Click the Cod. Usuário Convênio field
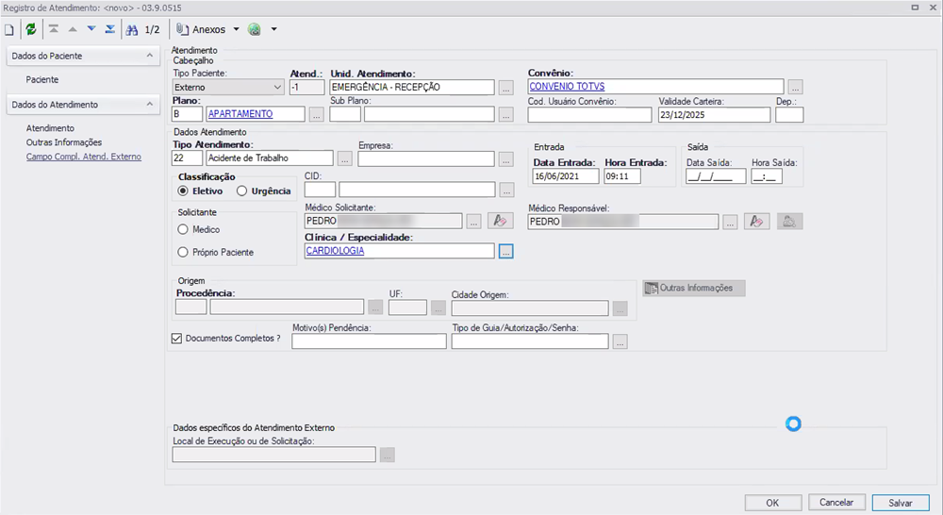Image resolution: width=943 pixels, height=515 pixels. (589, 115)
